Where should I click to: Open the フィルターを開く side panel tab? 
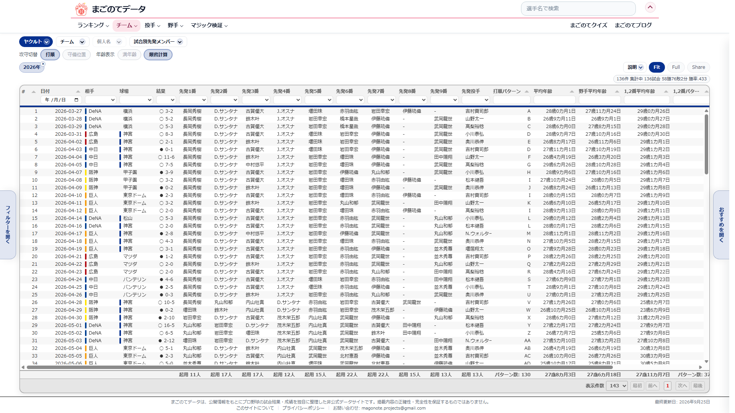click(8, 225)
